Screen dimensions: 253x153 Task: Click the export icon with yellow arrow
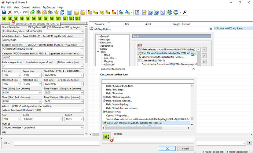tap(144, 12)
